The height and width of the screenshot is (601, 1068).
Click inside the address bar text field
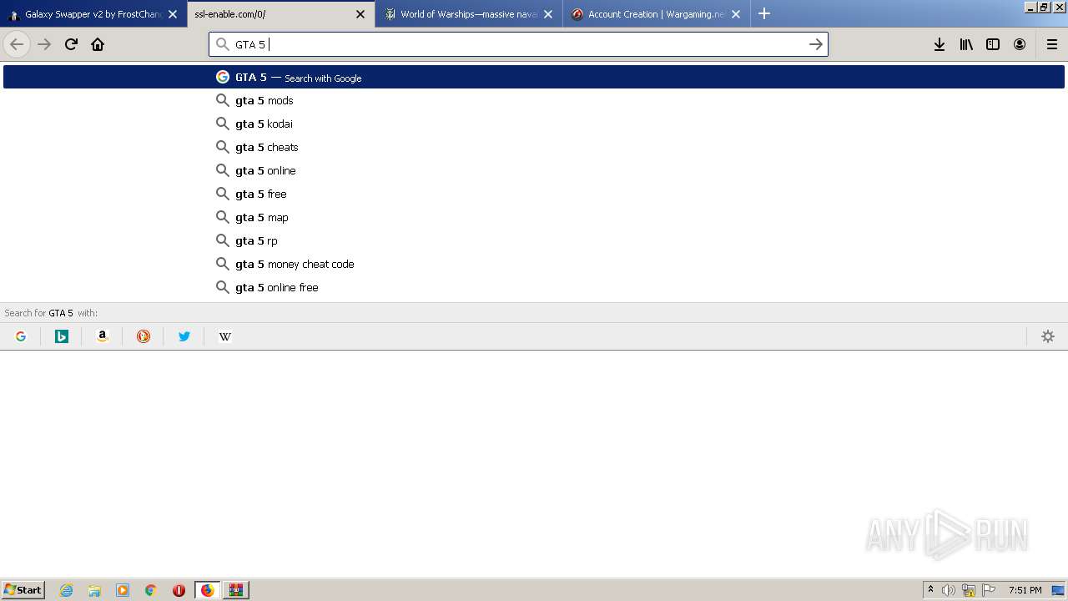pos(517,44)
